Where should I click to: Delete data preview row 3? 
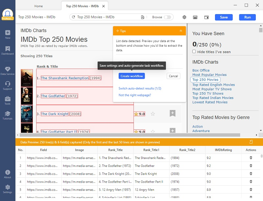point(251,173)
